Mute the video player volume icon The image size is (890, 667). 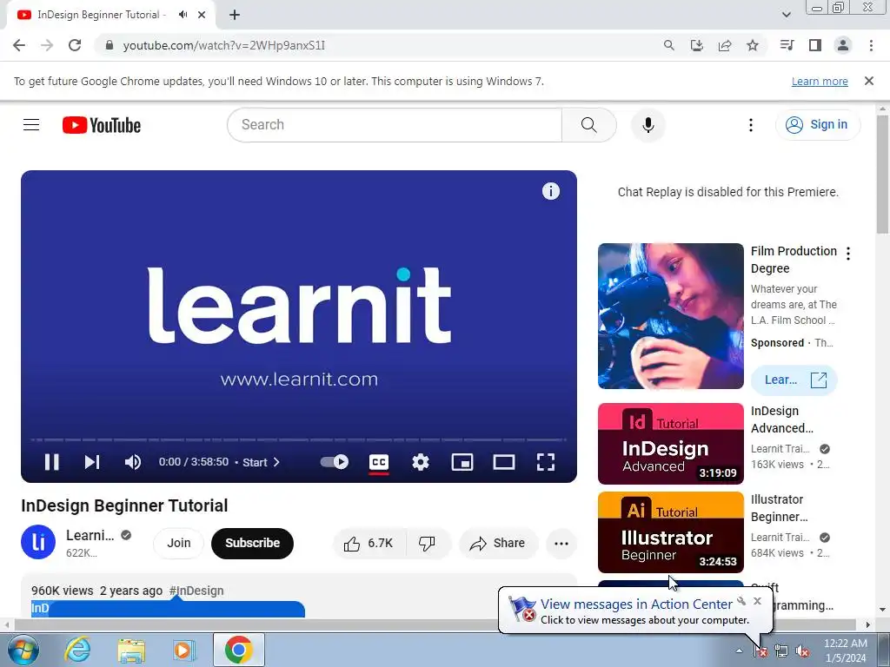(x=133, y=462)
